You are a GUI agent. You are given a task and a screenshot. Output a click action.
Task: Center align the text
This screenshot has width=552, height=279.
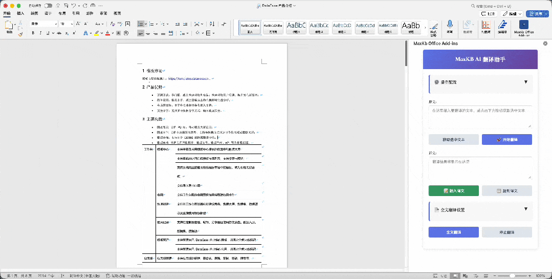tap(148, 33)
